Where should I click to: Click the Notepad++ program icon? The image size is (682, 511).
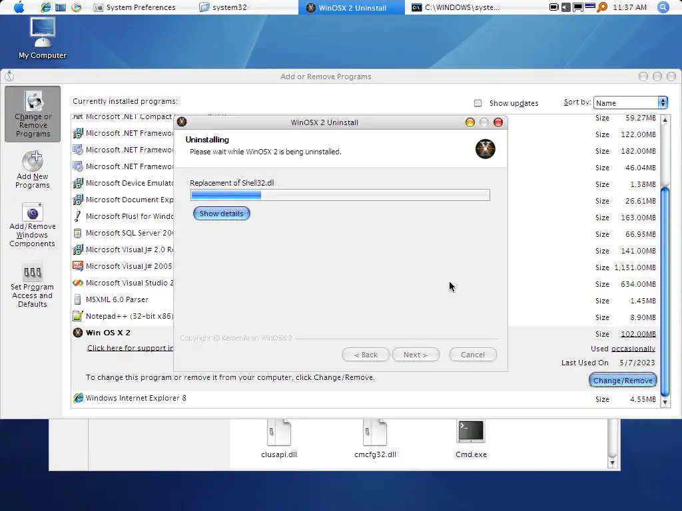[78, 316]
